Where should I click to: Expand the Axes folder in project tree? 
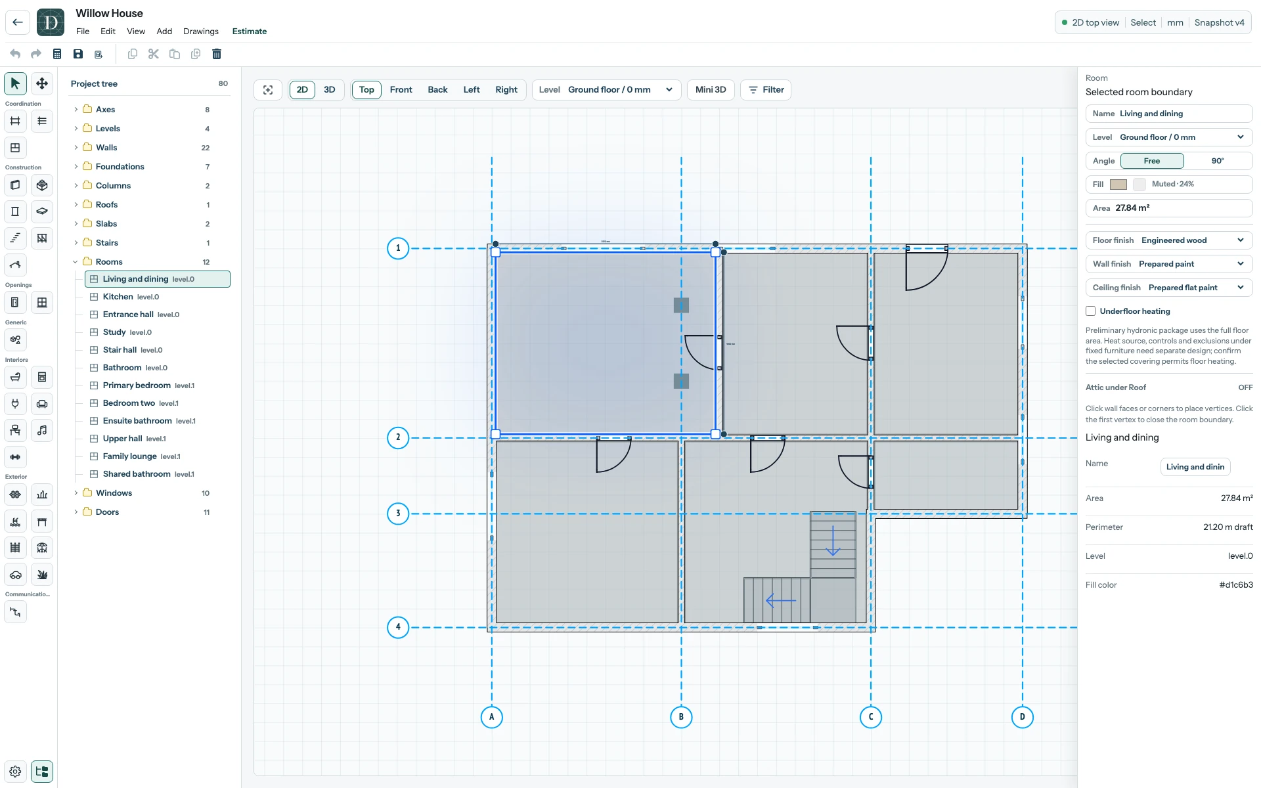coord(76,110)
